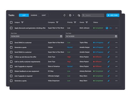Switch to the KANBAN view tab
The image size is (131, 101).
34,15
